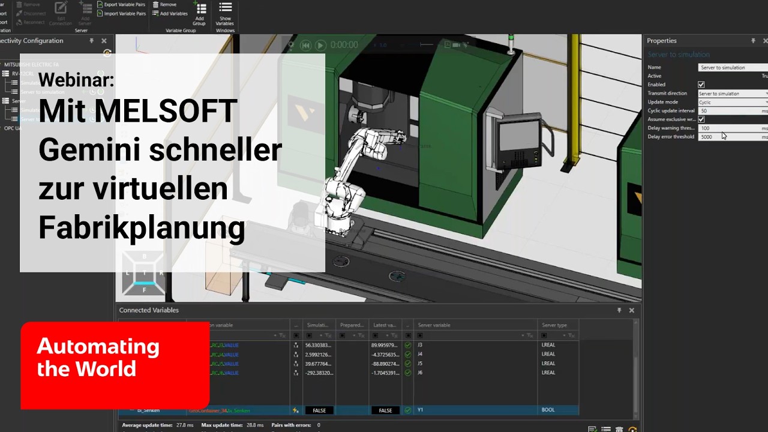Click the BOOL server type cell

[x=559, y=410]
